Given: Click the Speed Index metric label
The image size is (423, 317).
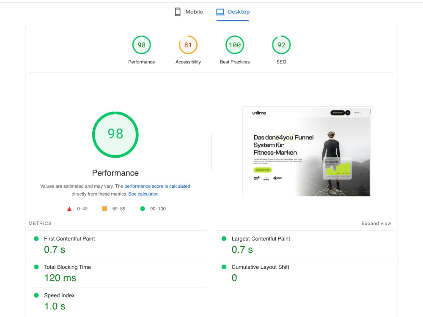Looking at the screenshot, I should [x=59, y=295].
